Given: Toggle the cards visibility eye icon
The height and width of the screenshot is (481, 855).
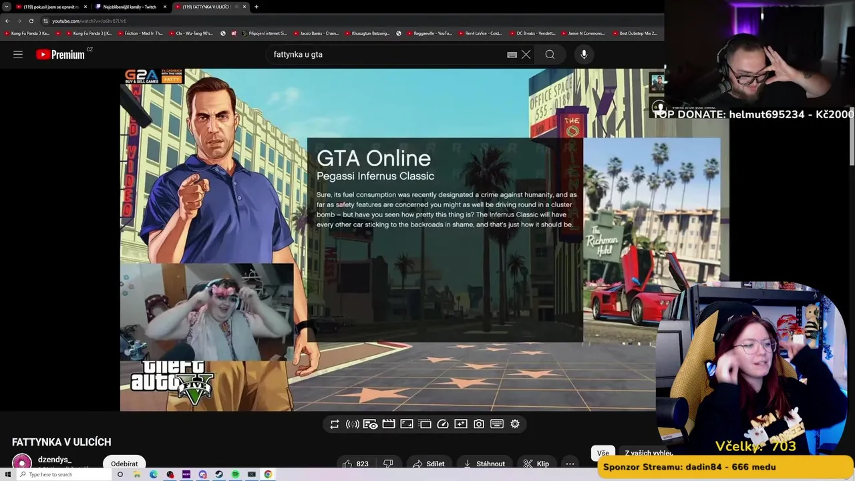Looking at the screenshot, I should 371,424.
